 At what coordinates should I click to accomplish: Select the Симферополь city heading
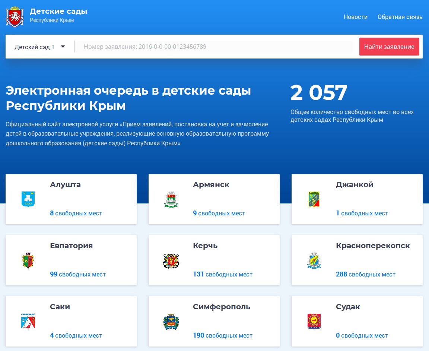222,307
